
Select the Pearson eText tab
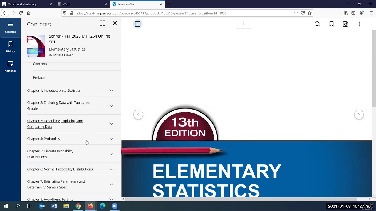(x=137, y=4)
